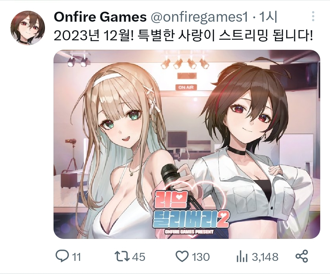Open tweet text about 2023년 12월
Image resolution: width=330 pixels, height=274 pixels.
tap(183, 36)
